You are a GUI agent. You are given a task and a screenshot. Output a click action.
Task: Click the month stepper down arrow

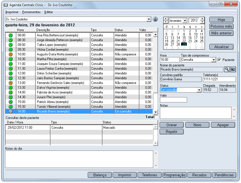(x=166, y=22)
